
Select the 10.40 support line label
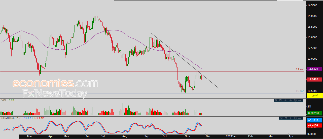tap(300, 91)
